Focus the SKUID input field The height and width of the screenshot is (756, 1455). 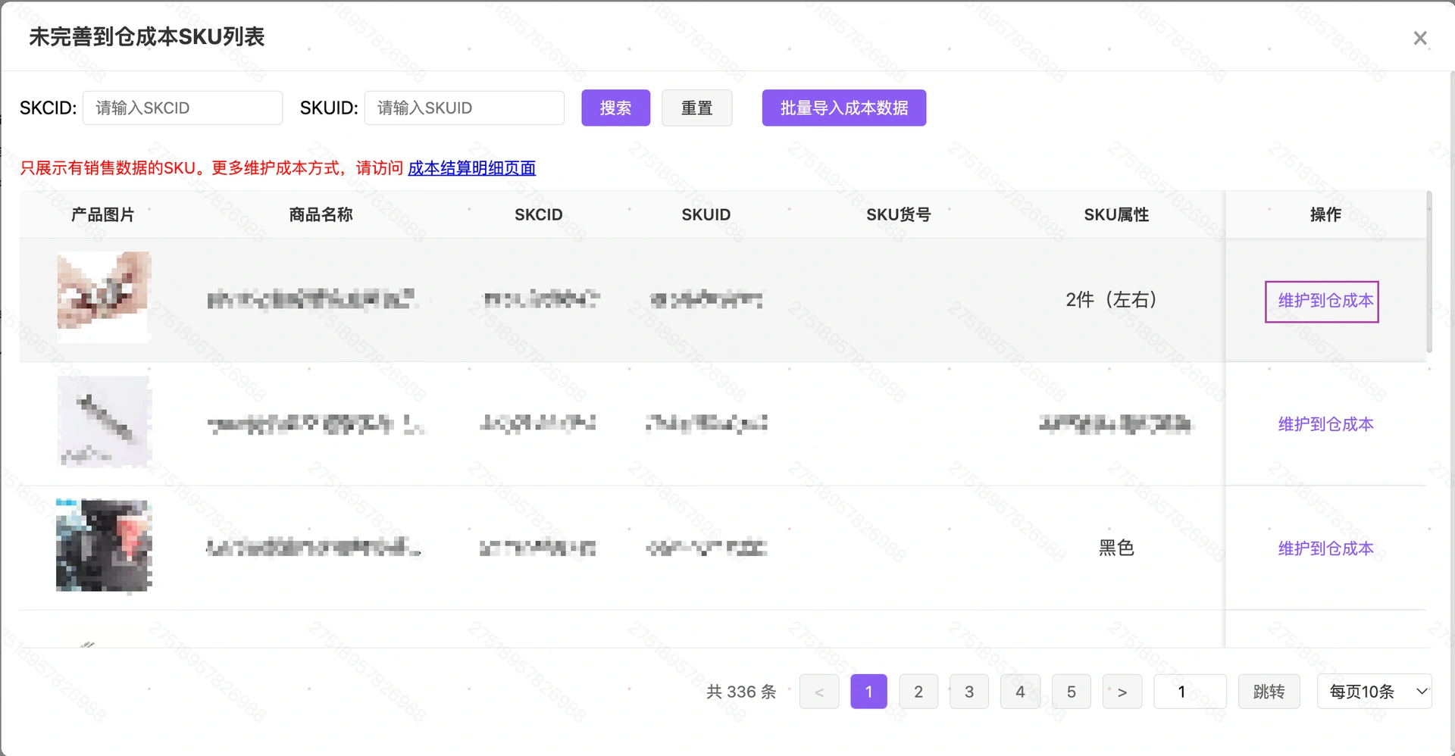tap(465, 108)
